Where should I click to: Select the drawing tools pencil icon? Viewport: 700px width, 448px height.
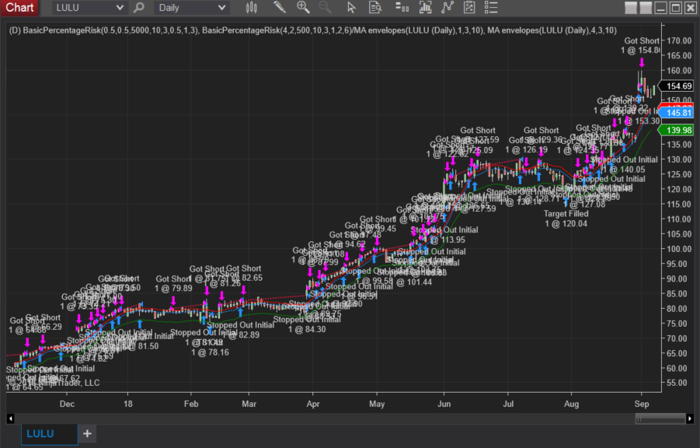pyautogui.click(x=280, y=8)
